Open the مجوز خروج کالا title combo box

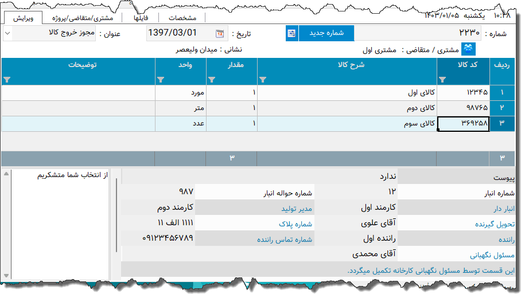49,33
